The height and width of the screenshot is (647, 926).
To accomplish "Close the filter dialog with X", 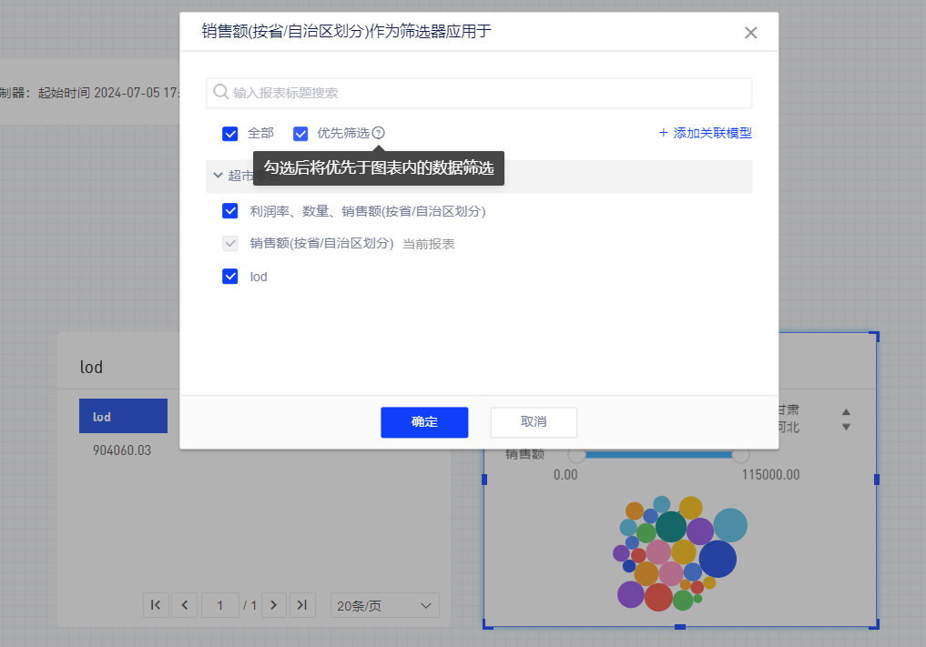I will click(x=750, y=33).
